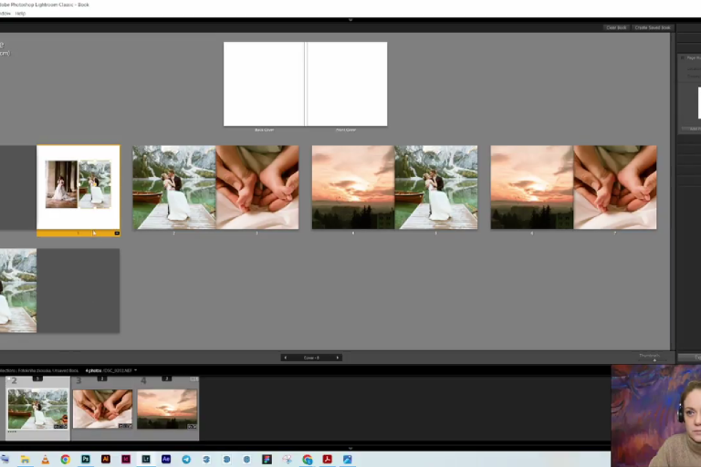Open InDesign from the taskbar

click(x=126, y=459)
